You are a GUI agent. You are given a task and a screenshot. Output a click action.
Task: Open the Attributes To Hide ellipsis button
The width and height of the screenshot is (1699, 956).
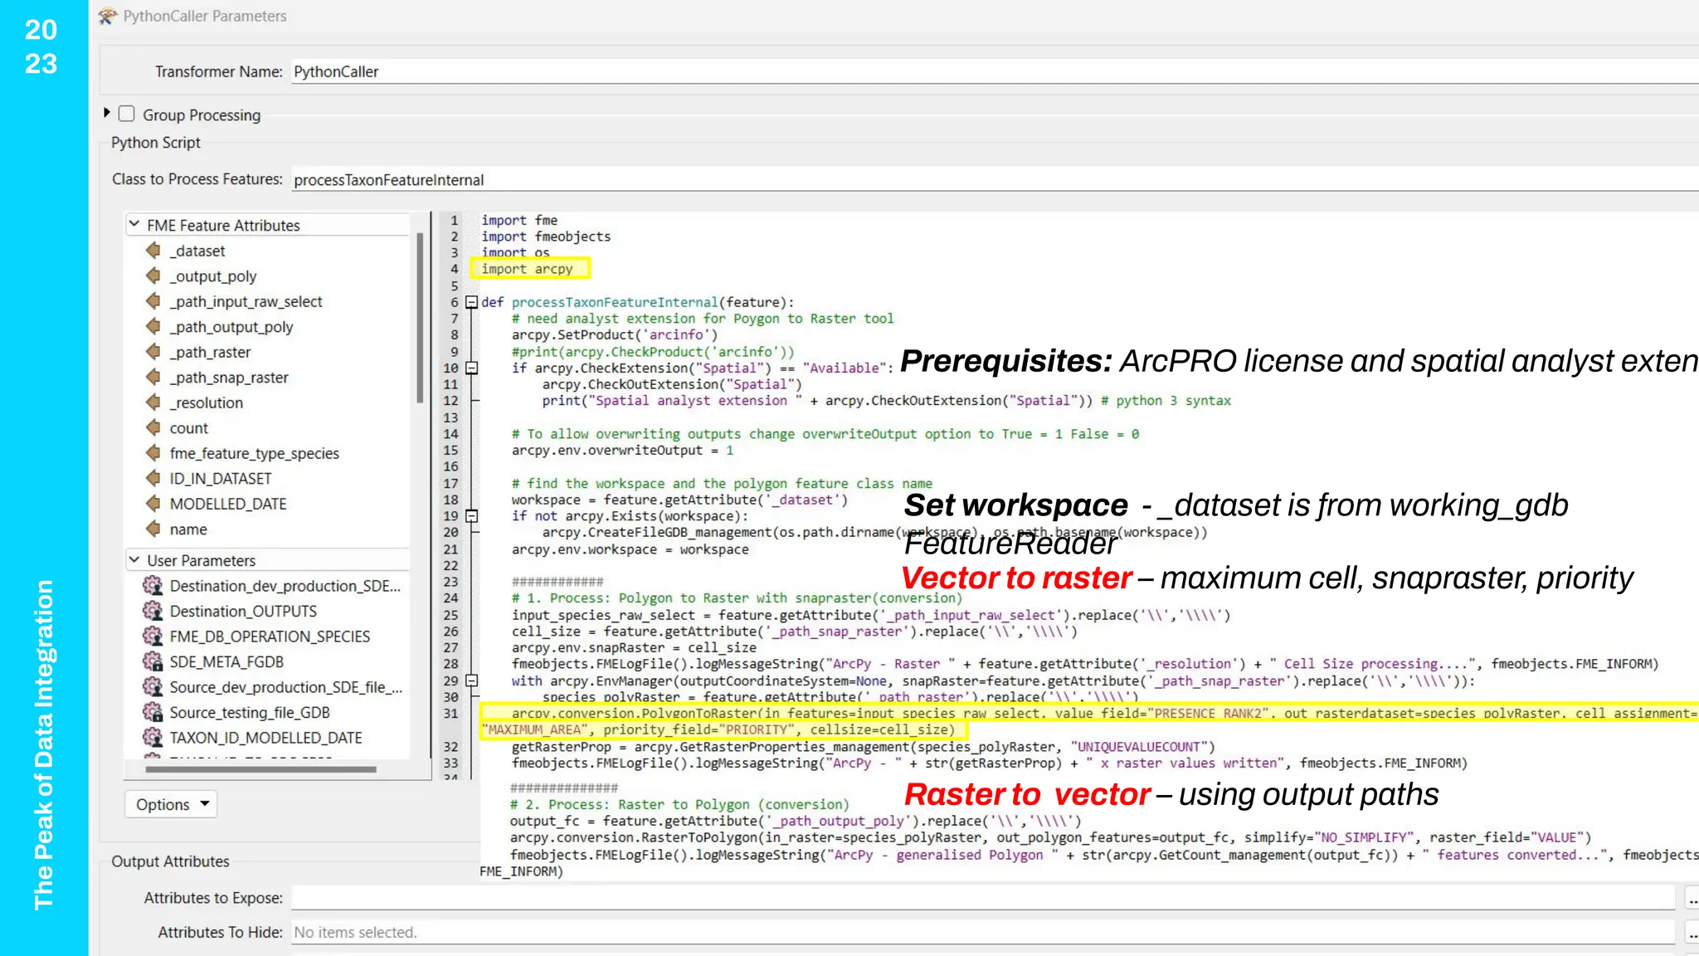click(x=1692, y=933)
